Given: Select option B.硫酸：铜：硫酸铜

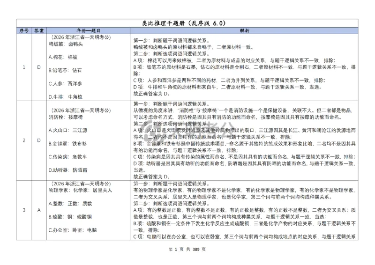Looking at the screenshot, I should click(x=70, y=217).
